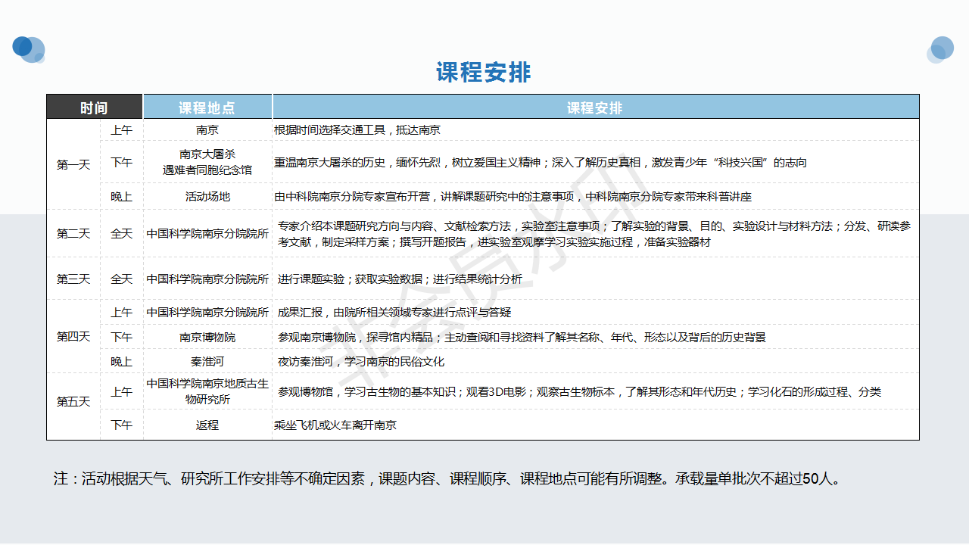Select the 返程 location cell
Image resolution: width=969 pixels, height=545 pixels.
pyautogui.click(x=207, y=425)
